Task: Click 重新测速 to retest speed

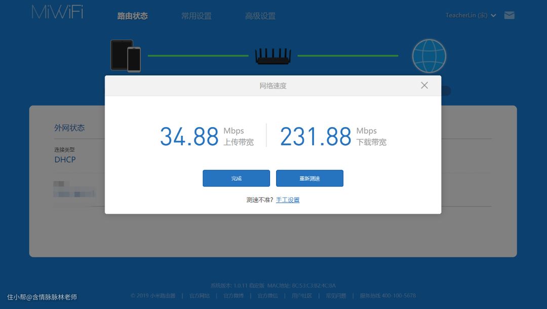Action: 309,178
